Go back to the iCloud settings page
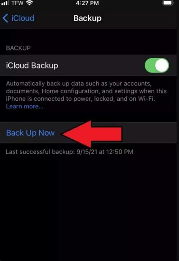The image size is (179, 261). click(19, 18)
